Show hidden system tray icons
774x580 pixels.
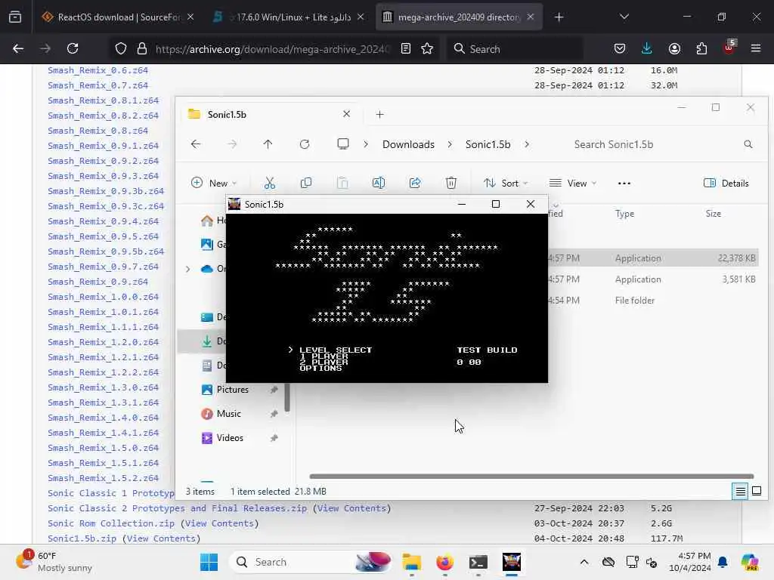(584, 562)
